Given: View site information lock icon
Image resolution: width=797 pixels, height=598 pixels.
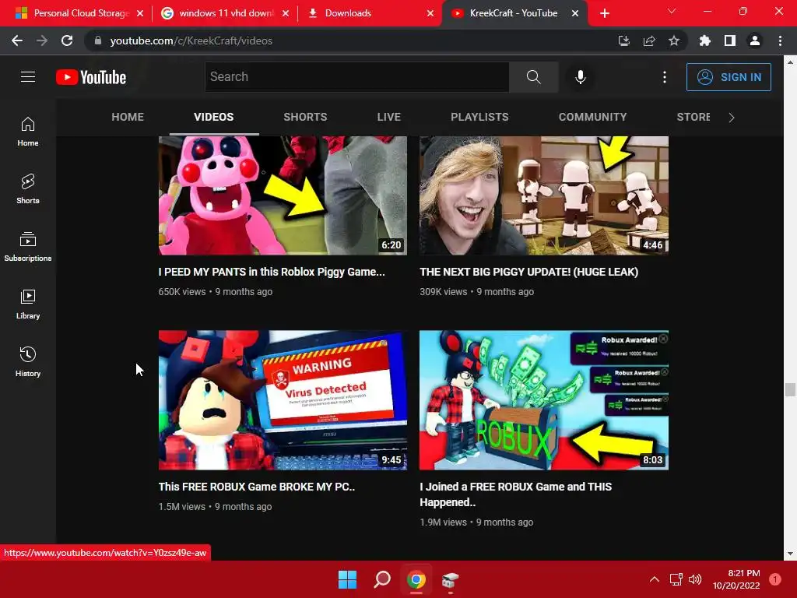Looking at the screenshot, I should 98,40.
